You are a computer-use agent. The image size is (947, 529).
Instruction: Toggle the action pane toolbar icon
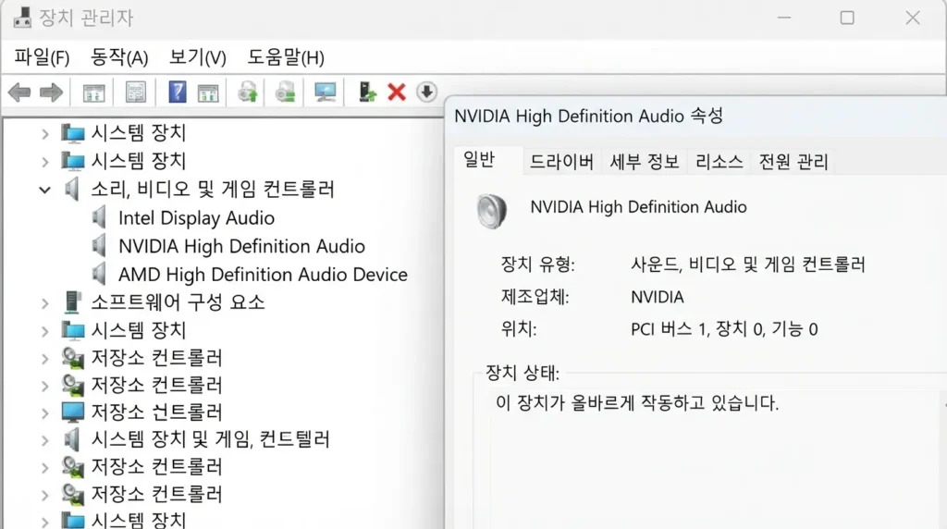tap(208, 92)
